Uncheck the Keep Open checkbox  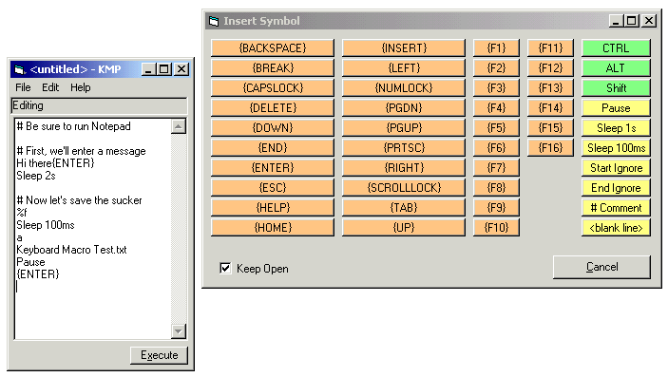[225, 269]
